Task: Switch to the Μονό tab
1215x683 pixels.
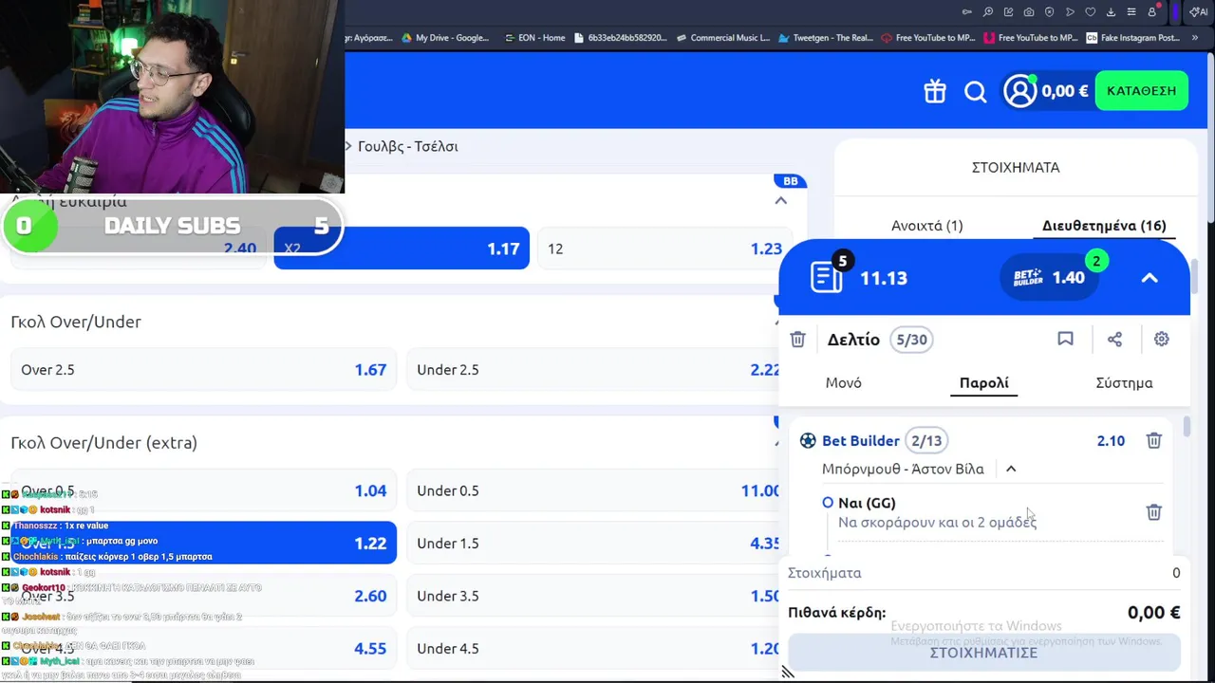Action: point(843,382)
